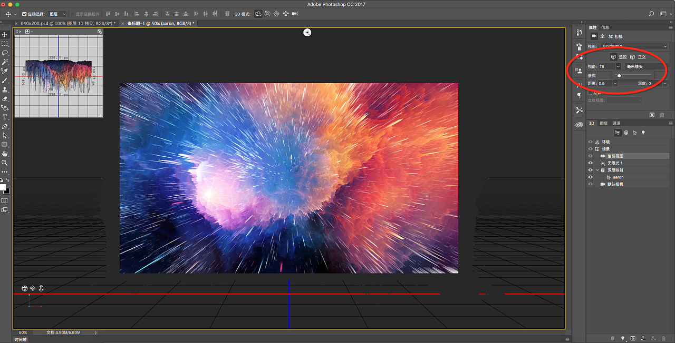Filter 3D panel by whole scene
Image resolution: width=675 pixels, height=343 pixels.
click(618, 133)
